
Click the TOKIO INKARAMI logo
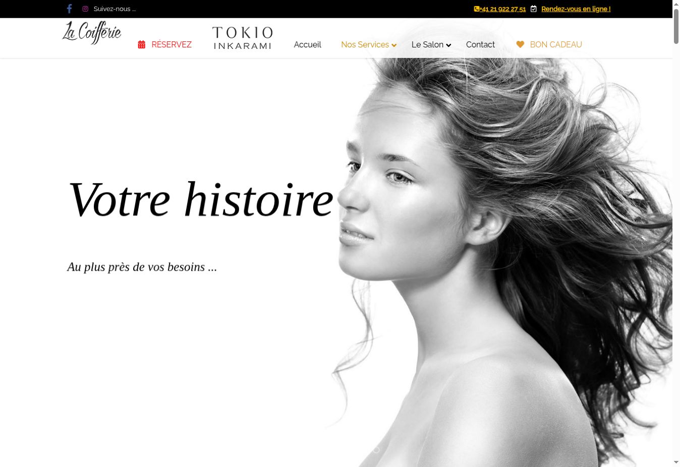(243, 38)
